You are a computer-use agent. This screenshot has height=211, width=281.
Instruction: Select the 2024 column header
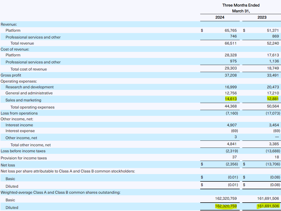[x=220, y=17]
